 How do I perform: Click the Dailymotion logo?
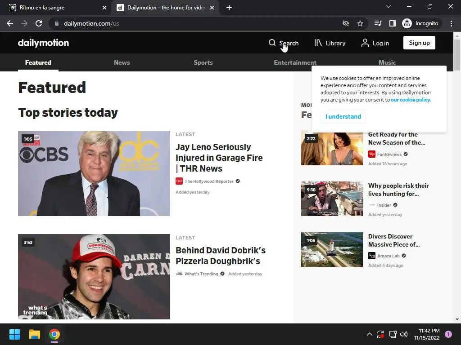tap(43, 43)
